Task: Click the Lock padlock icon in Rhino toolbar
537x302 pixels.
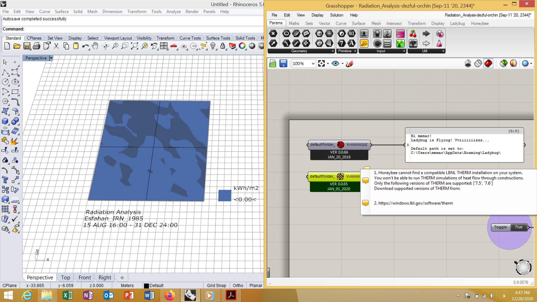Action: tap(223, 46)
